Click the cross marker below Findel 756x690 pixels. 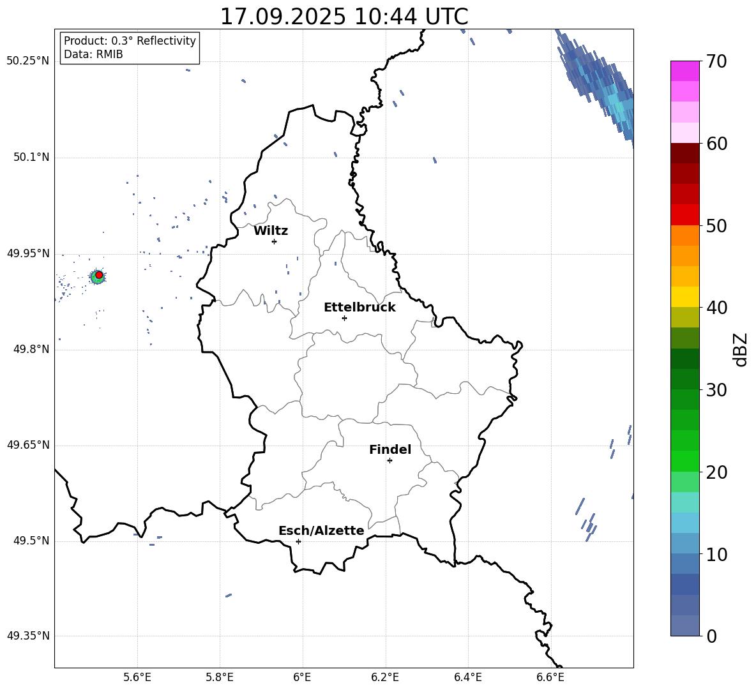pyautogui.click(x=389, y=461)
